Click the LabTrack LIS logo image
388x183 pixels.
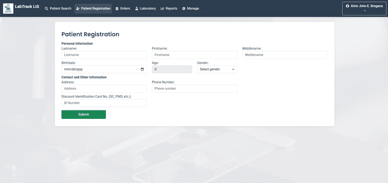[x=8, y=8]
